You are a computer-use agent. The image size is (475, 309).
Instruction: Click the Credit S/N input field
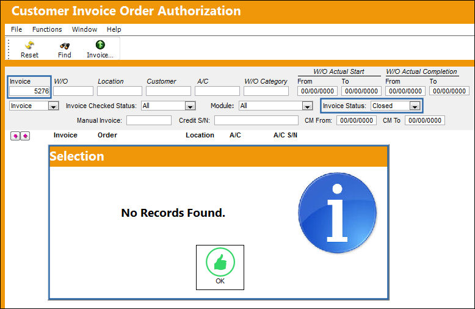click(256, 120)
